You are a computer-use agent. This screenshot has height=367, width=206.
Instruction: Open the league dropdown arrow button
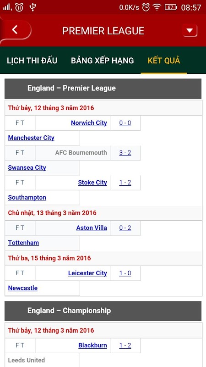coord(190,31)
